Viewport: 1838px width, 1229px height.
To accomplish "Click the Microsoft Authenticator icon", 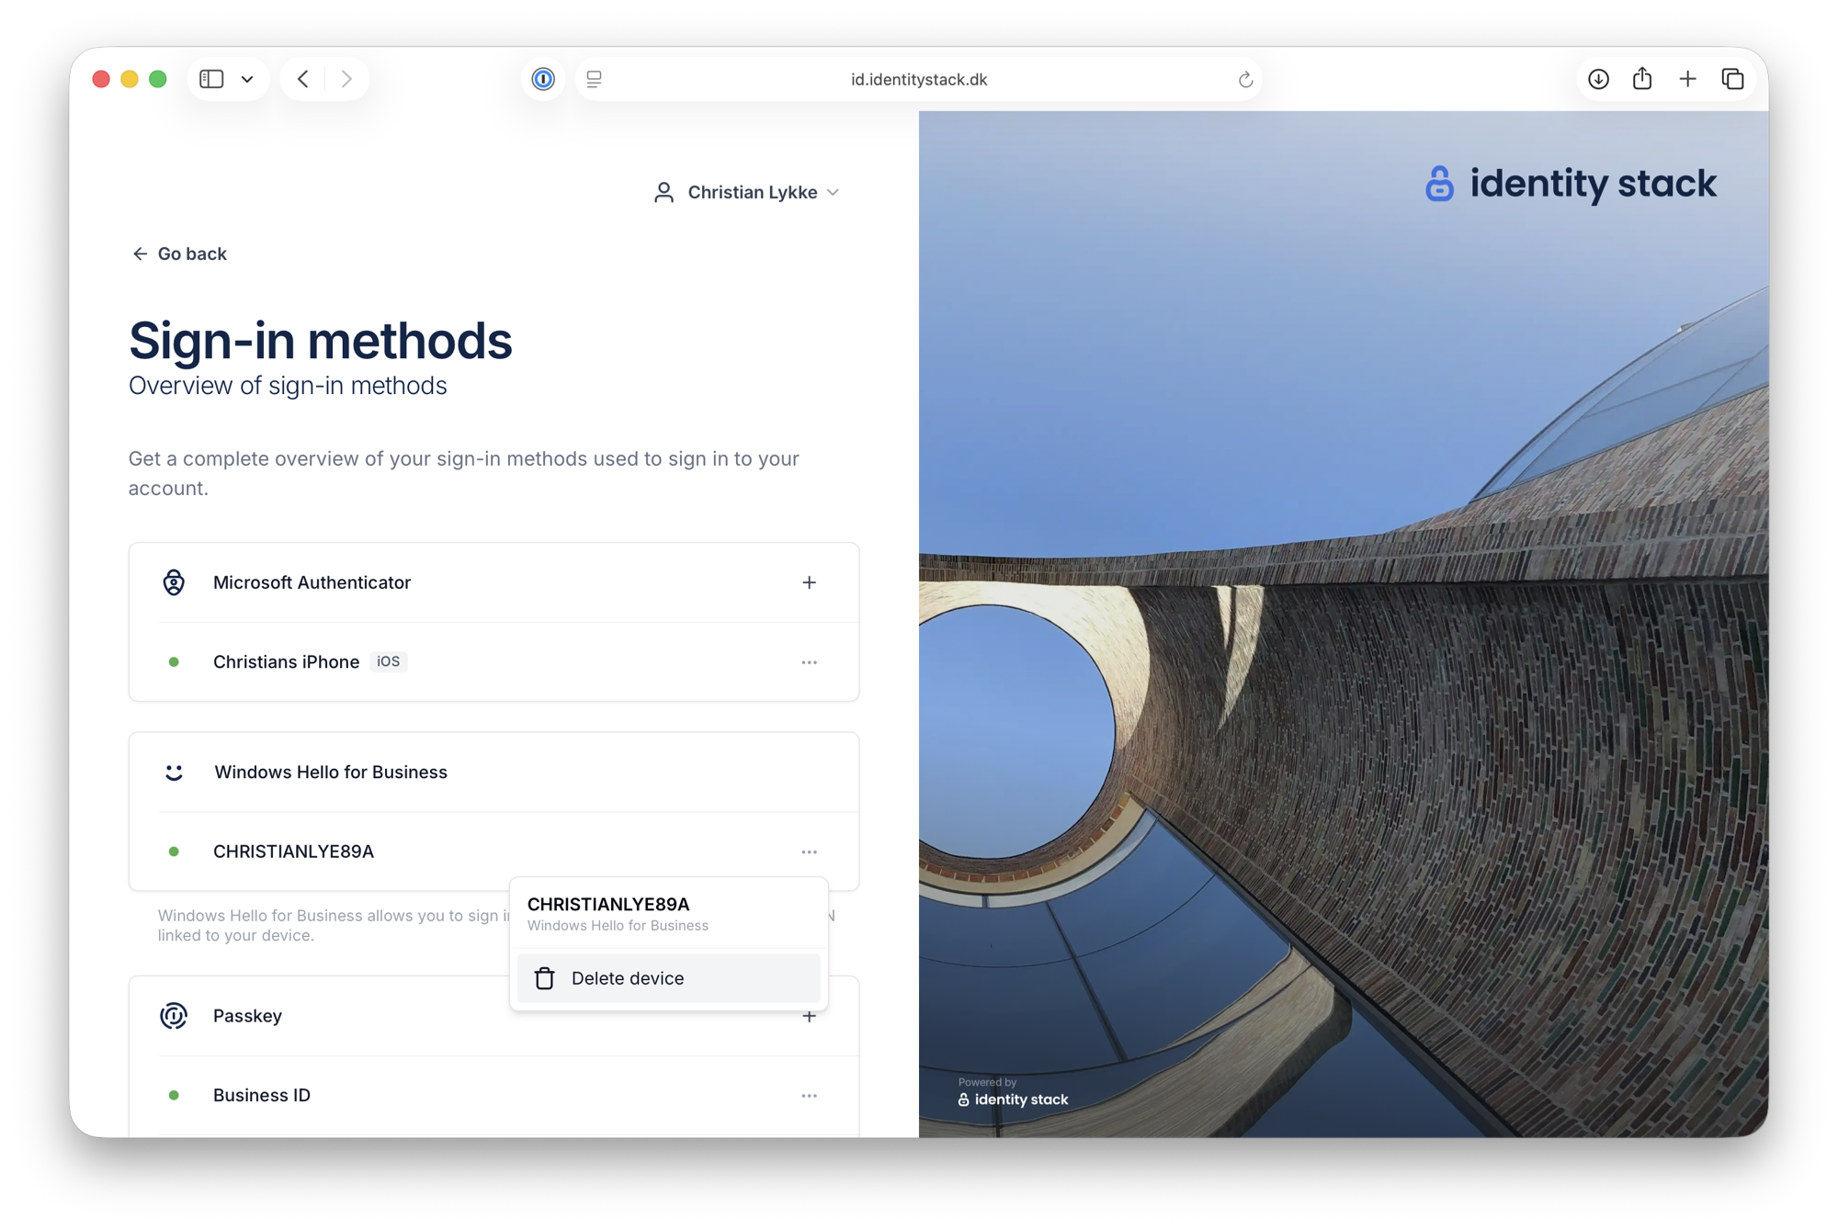I will coord(174,582).
